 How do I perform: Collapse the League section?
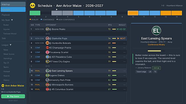click(x=11, y=45)
